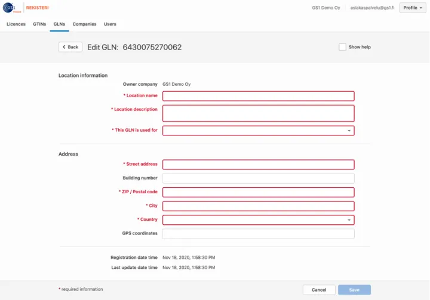Image resolution: width=430 pixels, height=300 pixels.
Task: Switch to the Licences tab
Action: [x=16, y=24]
